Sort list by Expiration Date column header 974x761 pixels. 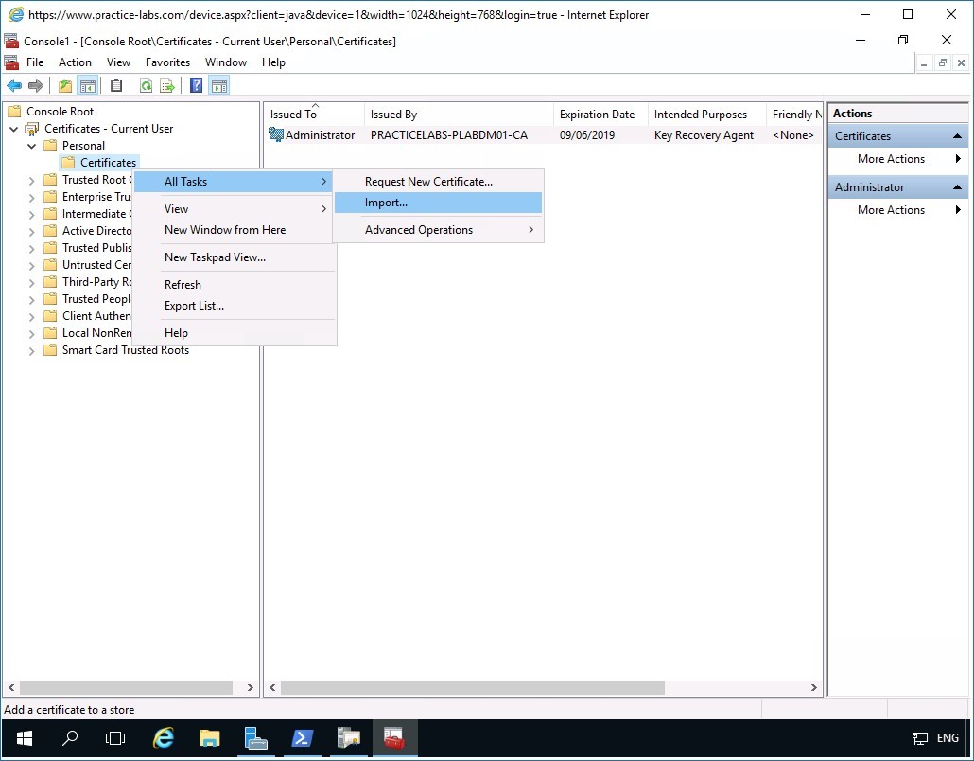coord(597,115)
